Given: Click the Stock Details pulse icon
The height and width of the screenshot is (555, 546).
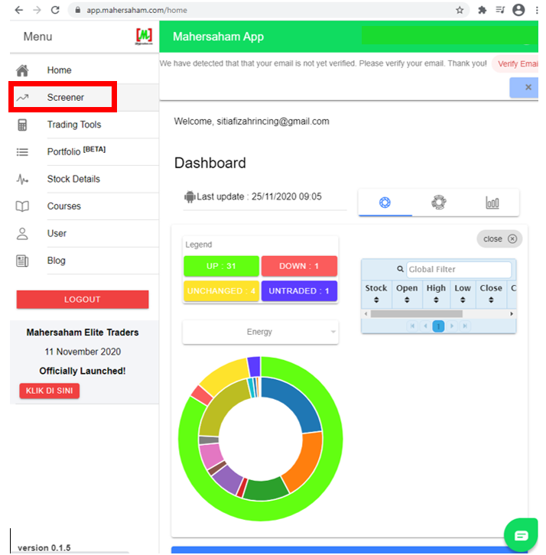Looking at the screenshot, I should [x=22, y=179].
